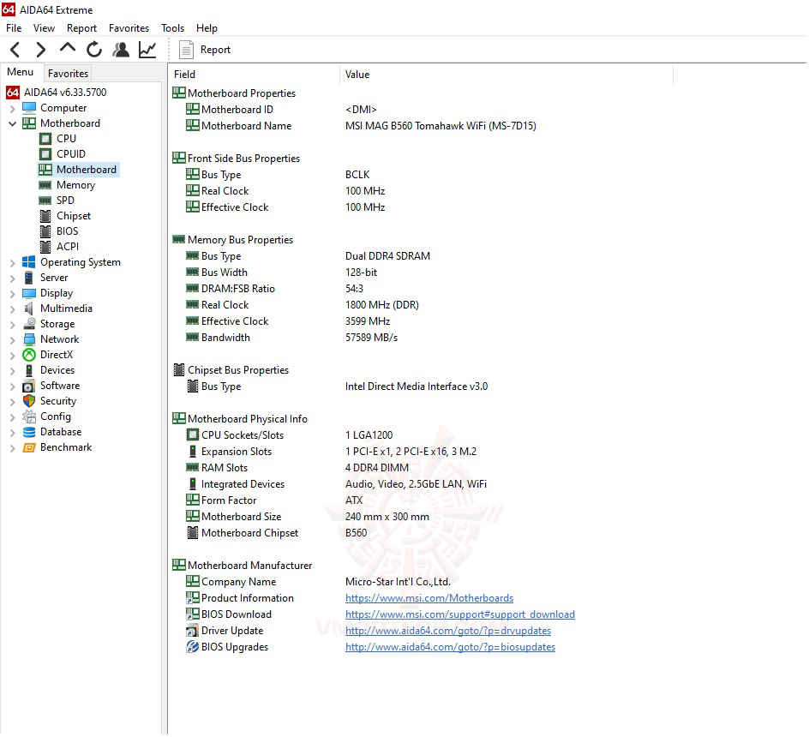
Task: Open the Tools menu
Action: (172, 28)
